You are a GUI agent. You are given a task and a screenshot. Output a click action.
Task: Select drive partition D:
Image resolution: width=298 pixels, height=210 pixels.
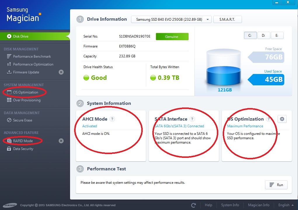(x=264, y=36)
